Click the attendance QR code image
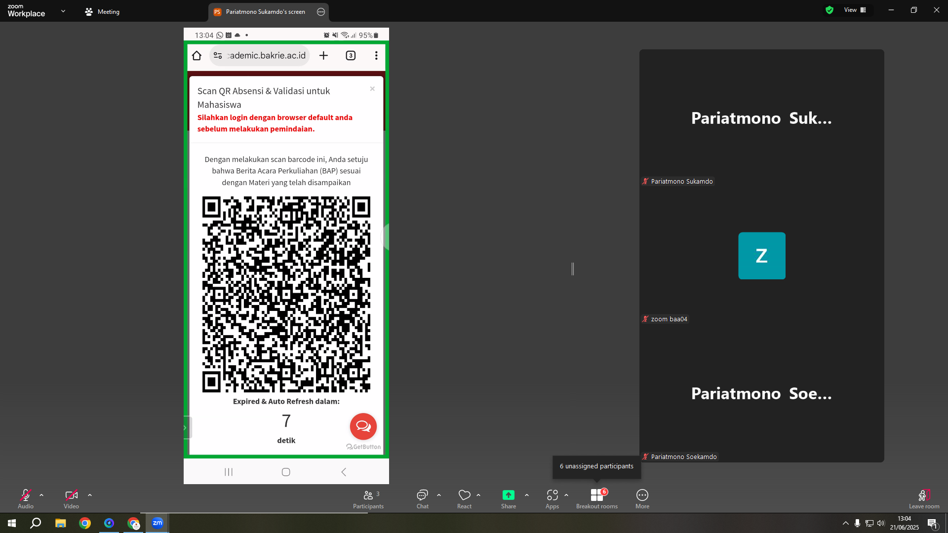948x533 pixels. tap(286, 294)
